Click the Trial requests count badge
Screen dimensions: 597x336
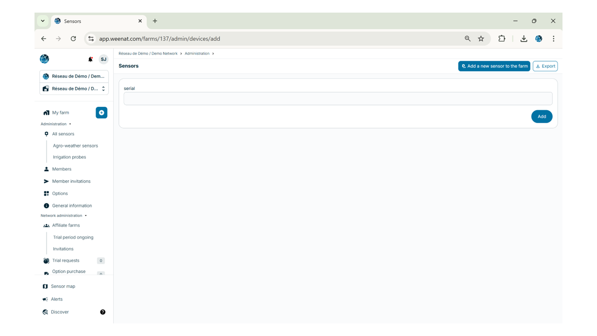(101, 261)
